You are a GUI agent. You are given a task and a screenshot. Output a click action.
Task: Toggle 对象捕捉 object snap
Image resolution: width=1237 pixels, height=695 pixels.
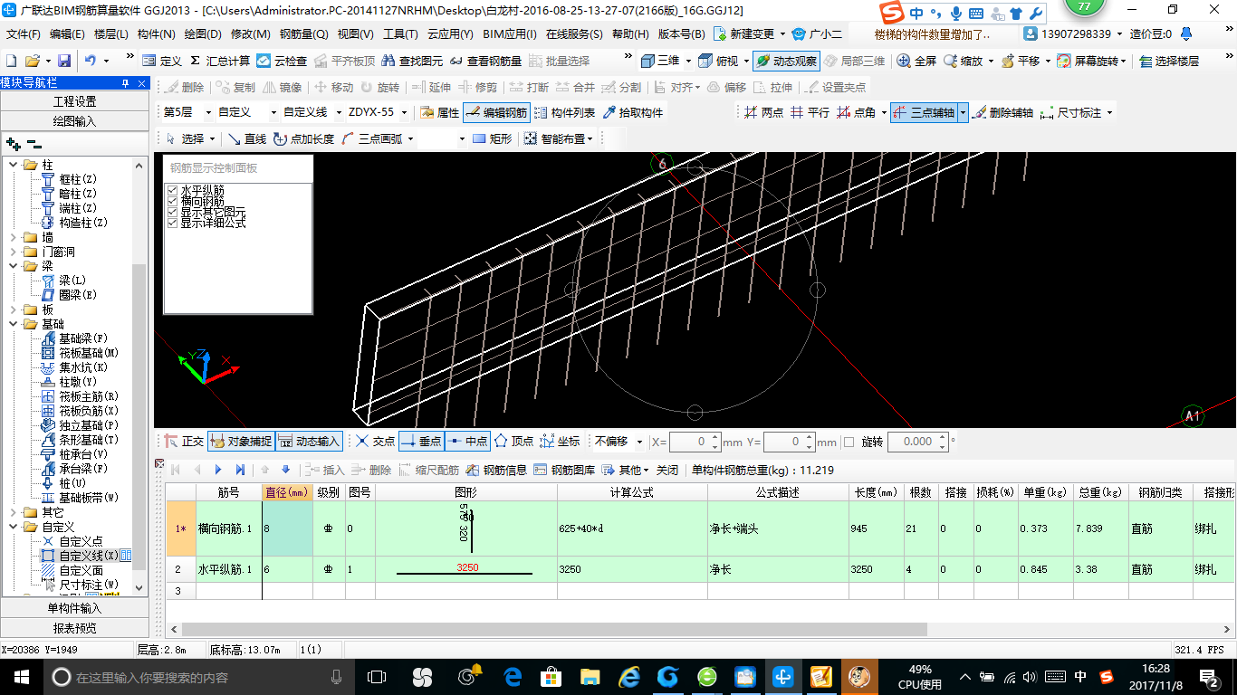pyautogui.click(x=241, y=442)
